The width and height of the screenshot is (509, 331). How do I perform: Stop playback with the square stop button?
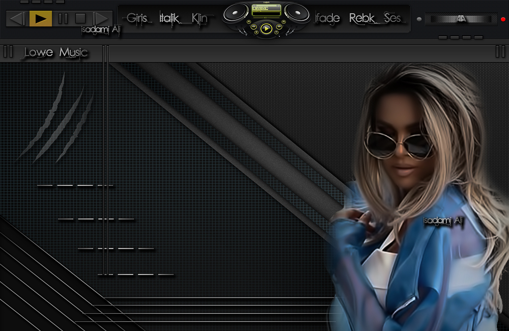(x=80, y=18)
